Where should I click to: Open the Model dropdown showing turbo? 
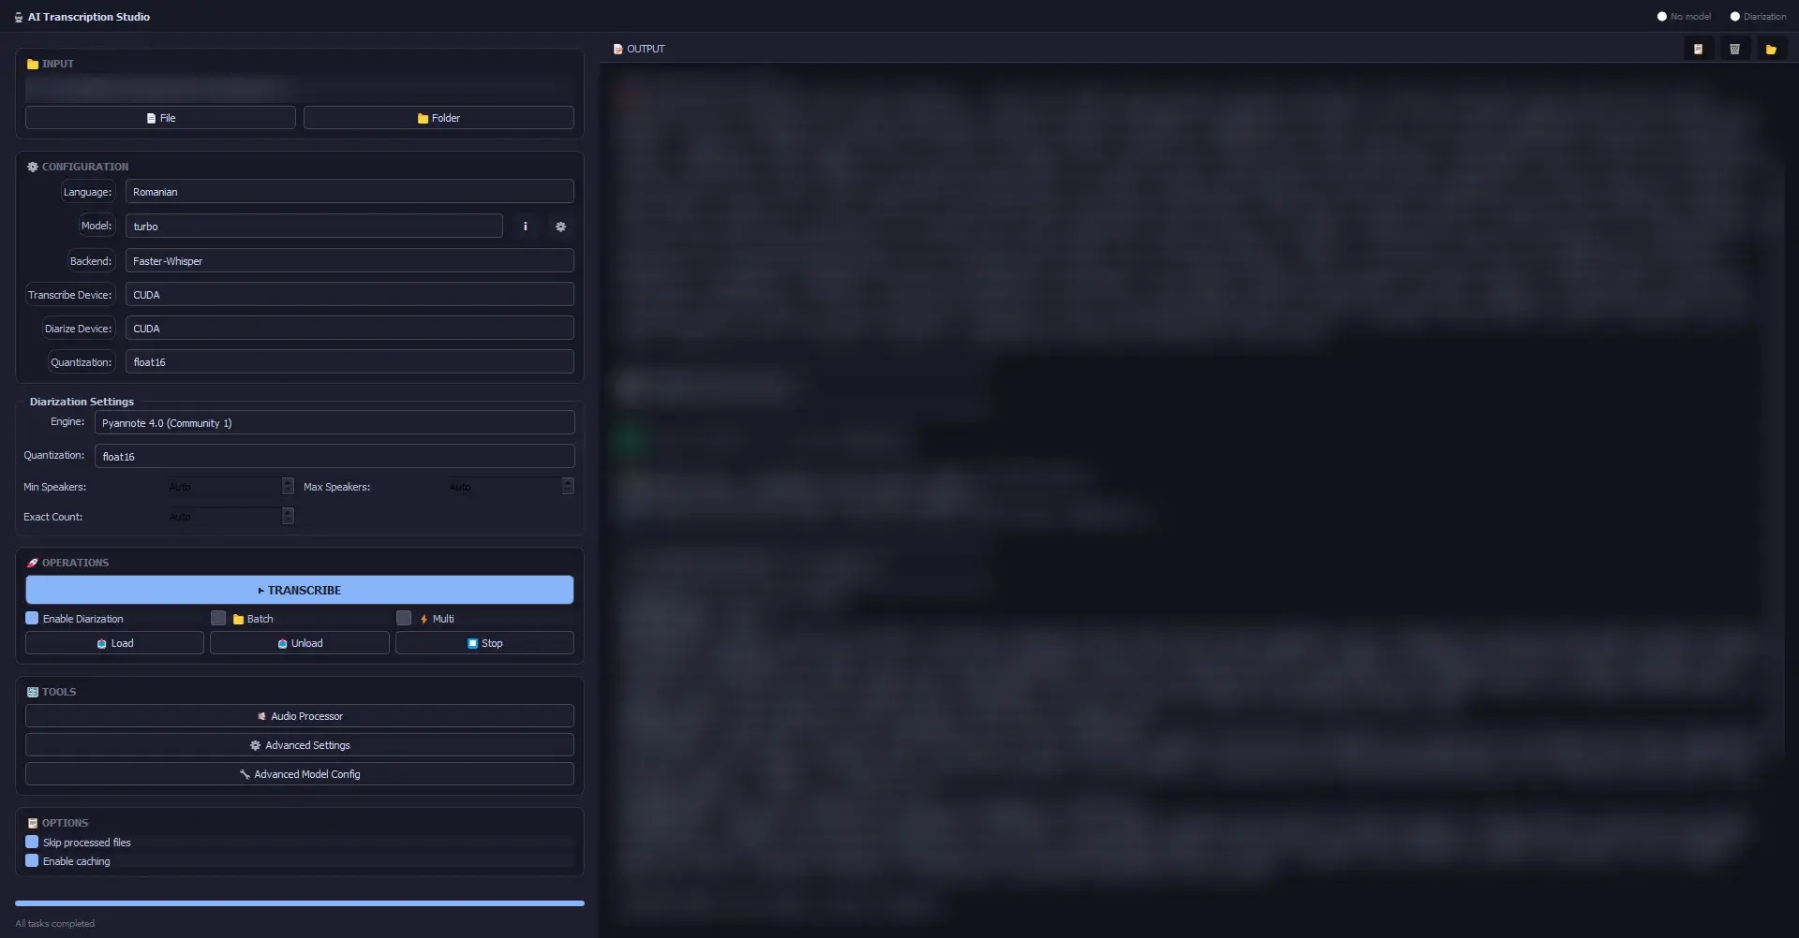coord(314,227)
